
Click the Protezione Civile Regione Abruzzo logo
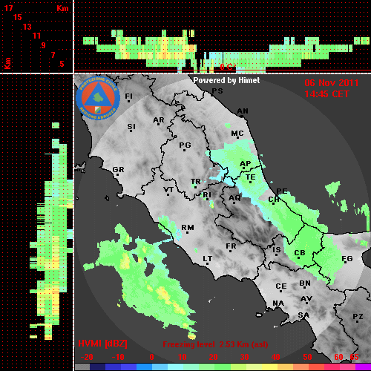pyautogui.click(x=98, y=98)
